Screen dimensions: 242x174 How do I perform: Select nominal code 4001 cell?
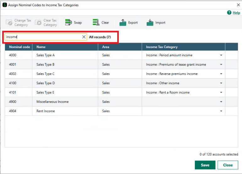[x=19, y=64]
